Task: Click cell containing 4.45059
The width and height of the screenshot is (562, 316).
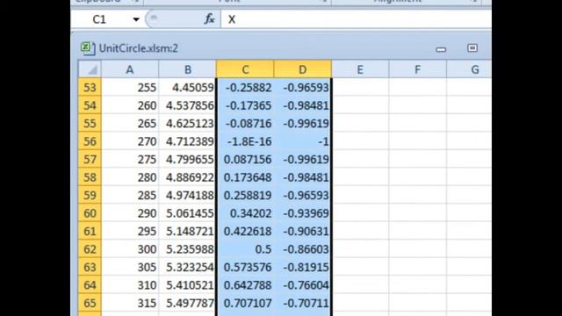Action: 187,88
